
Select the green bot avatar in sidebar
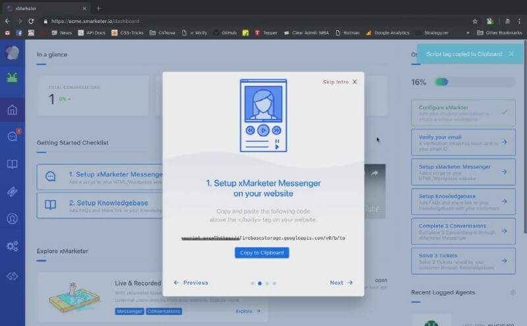[12, 78]
